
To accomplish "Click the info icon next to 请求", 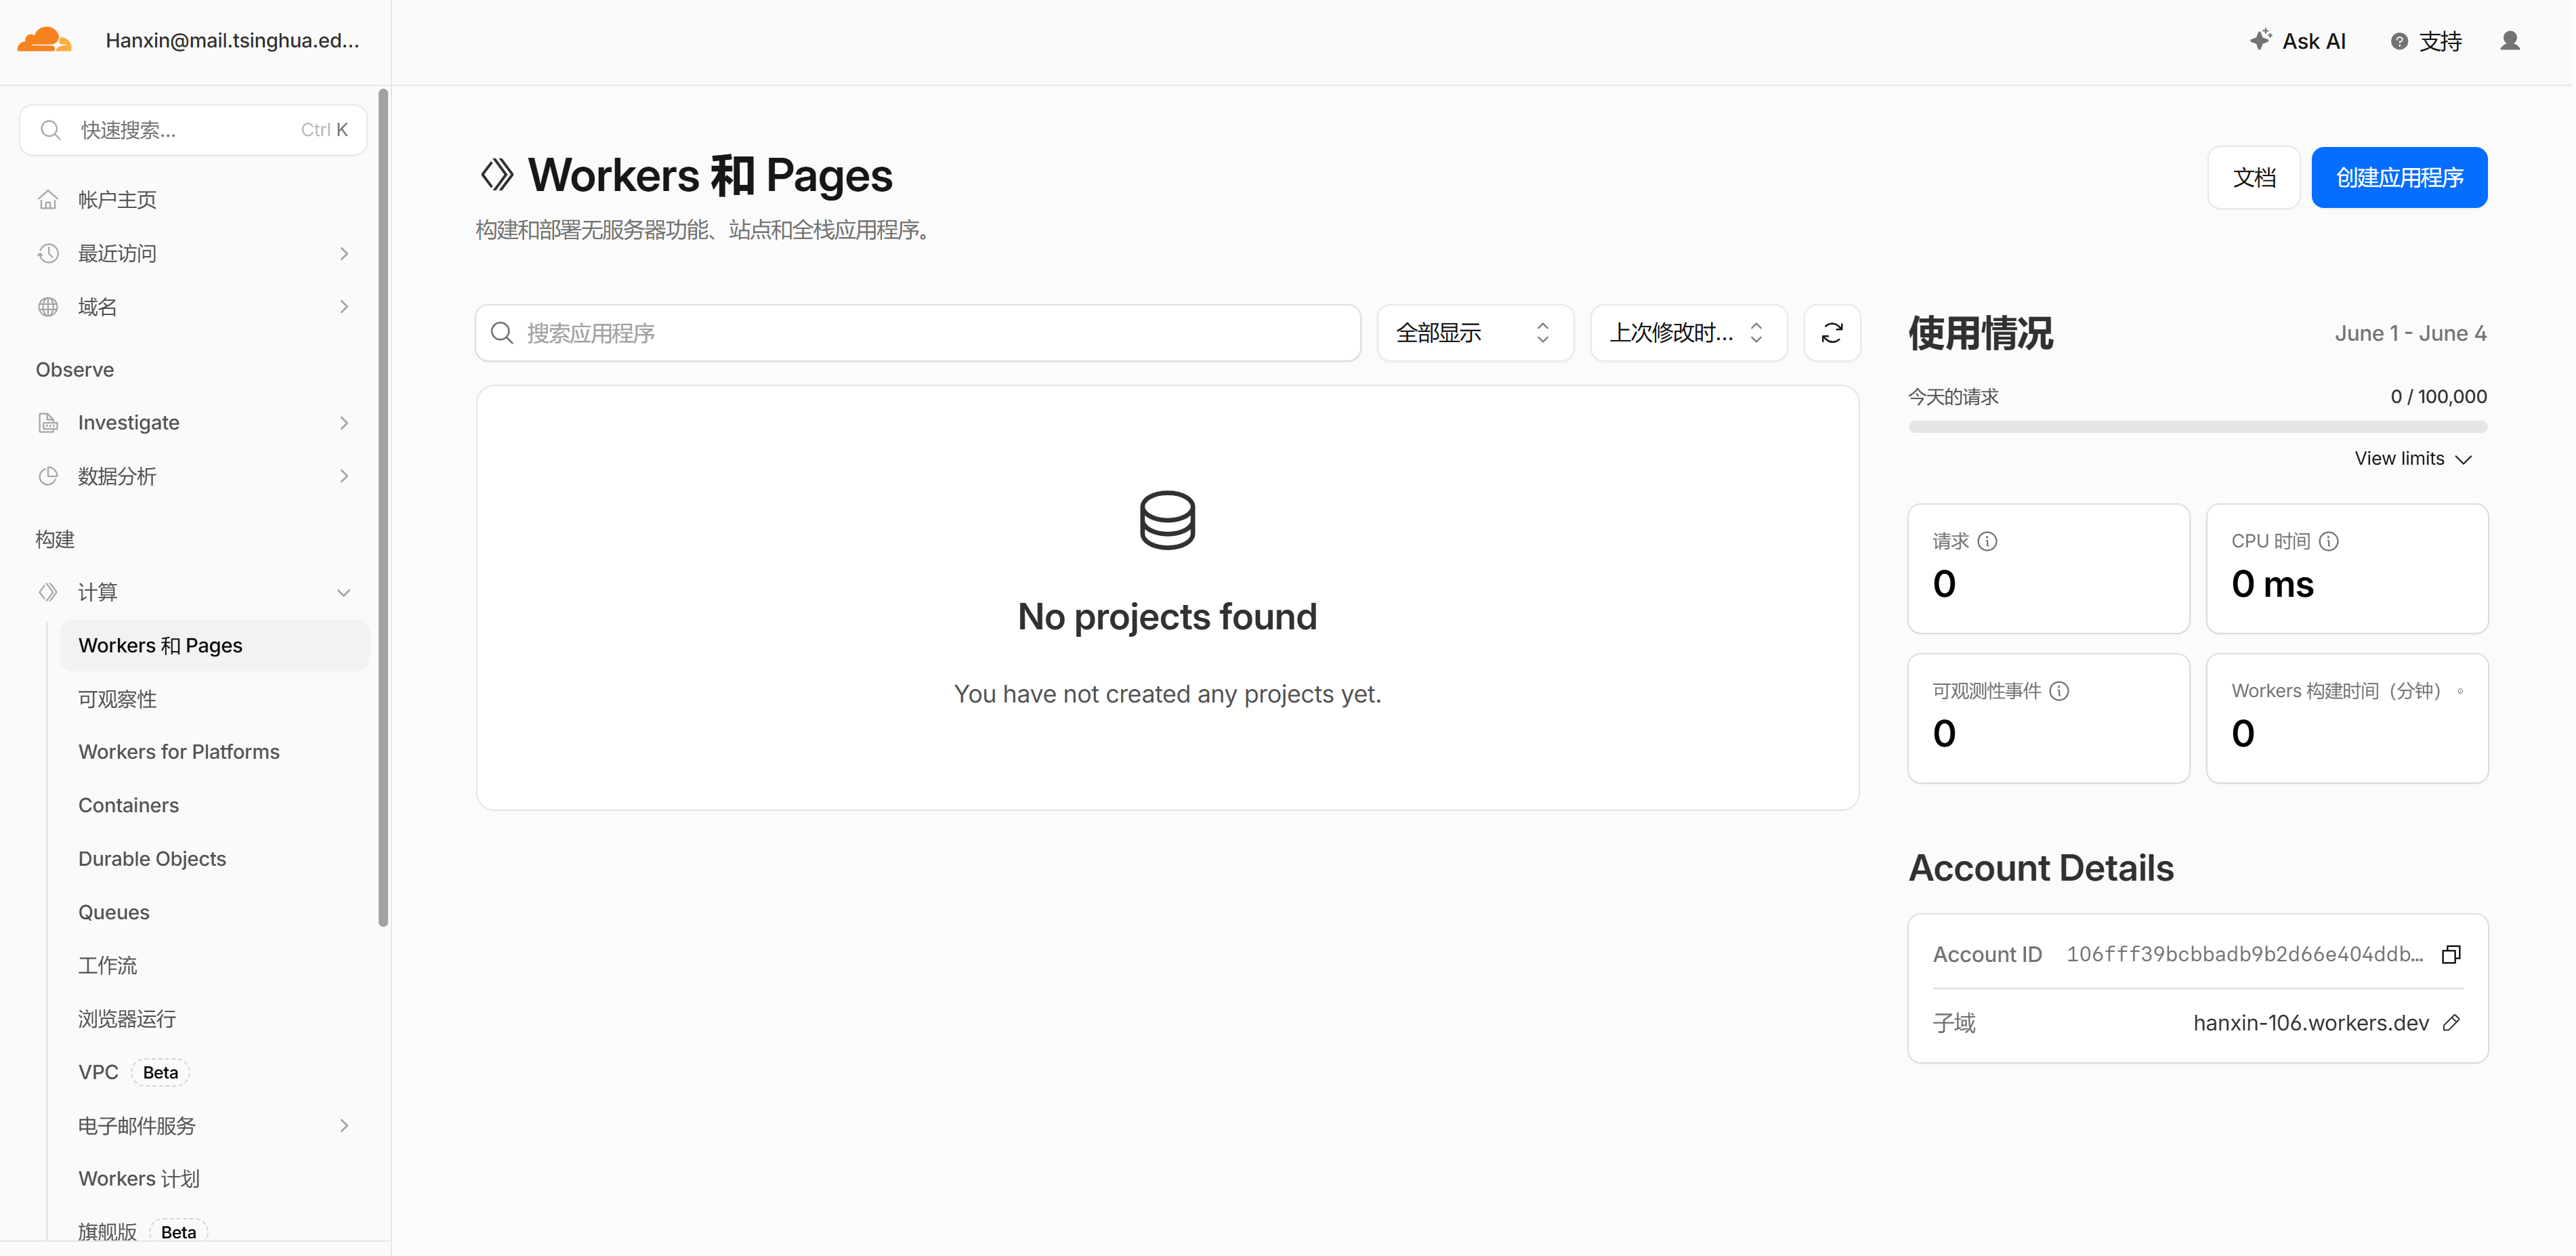I will (x=1988, y=541).
